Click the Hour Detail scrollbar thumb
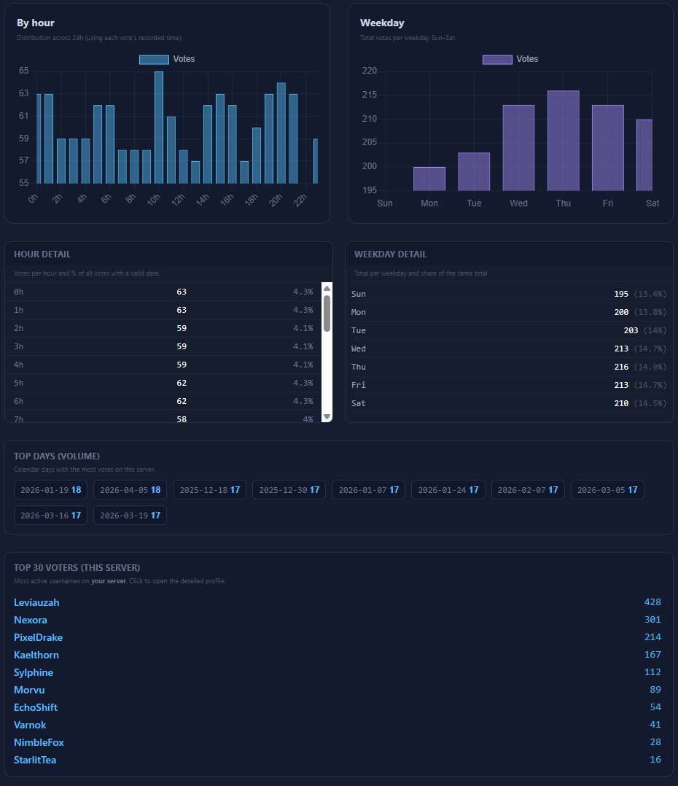Viewport: 678px width, 786px height. pos(327,314)
